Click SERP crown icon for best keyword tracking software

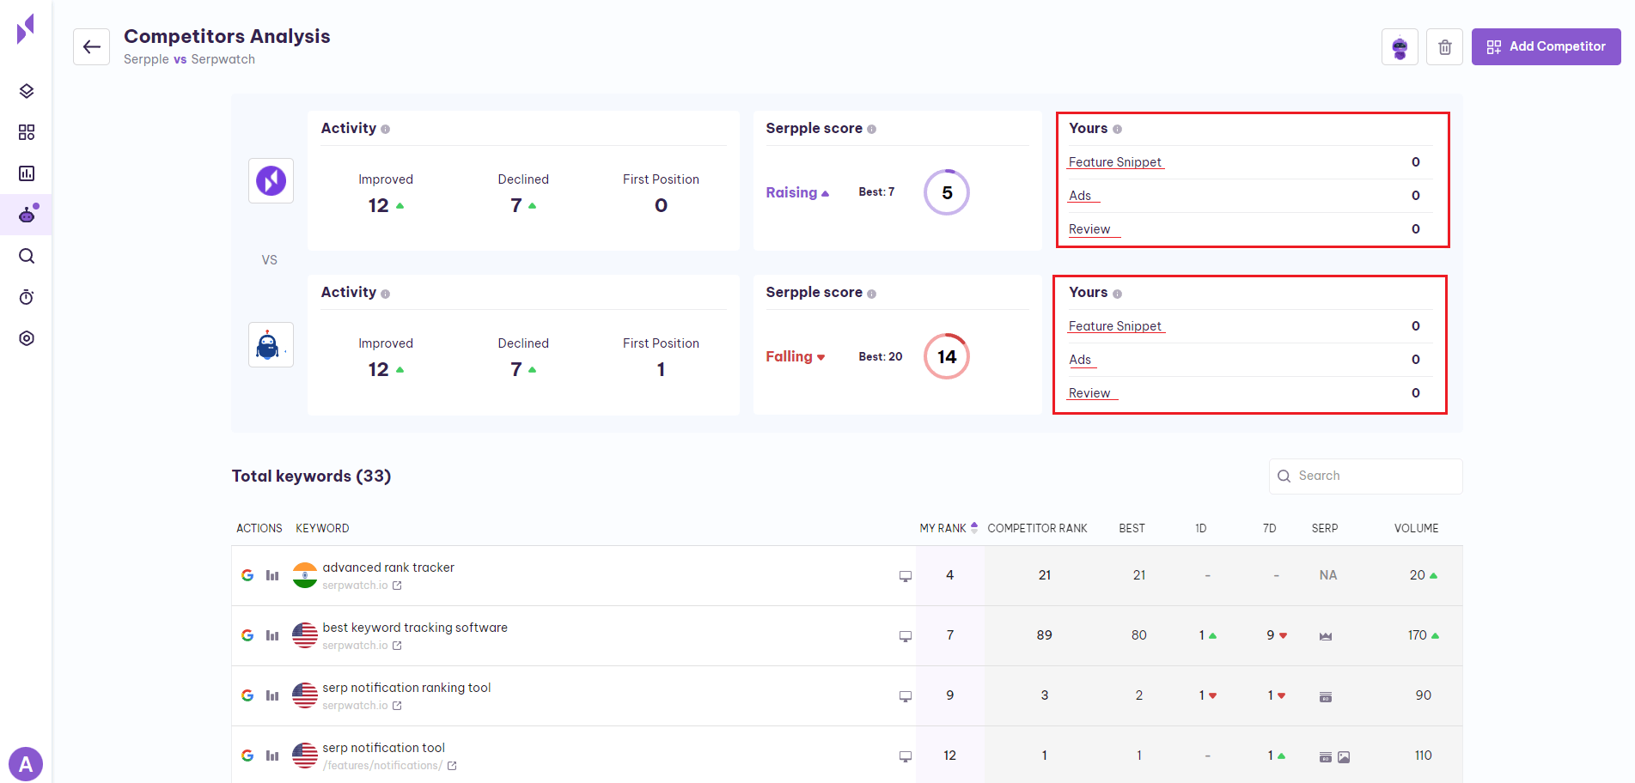pyautogui.click(x=1326, y=636)
